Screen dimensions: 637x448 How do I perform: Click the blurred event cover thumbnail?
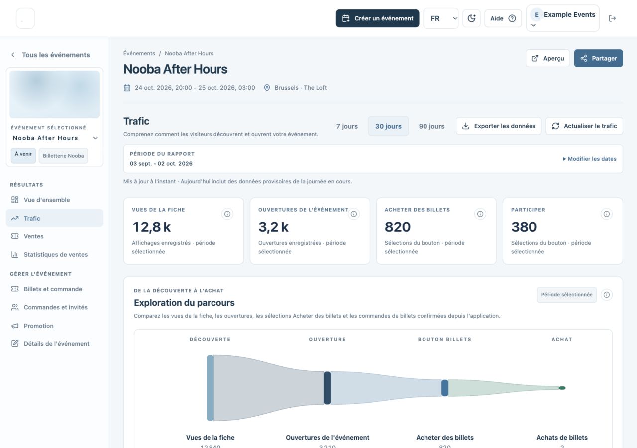[x=55, y=95]
